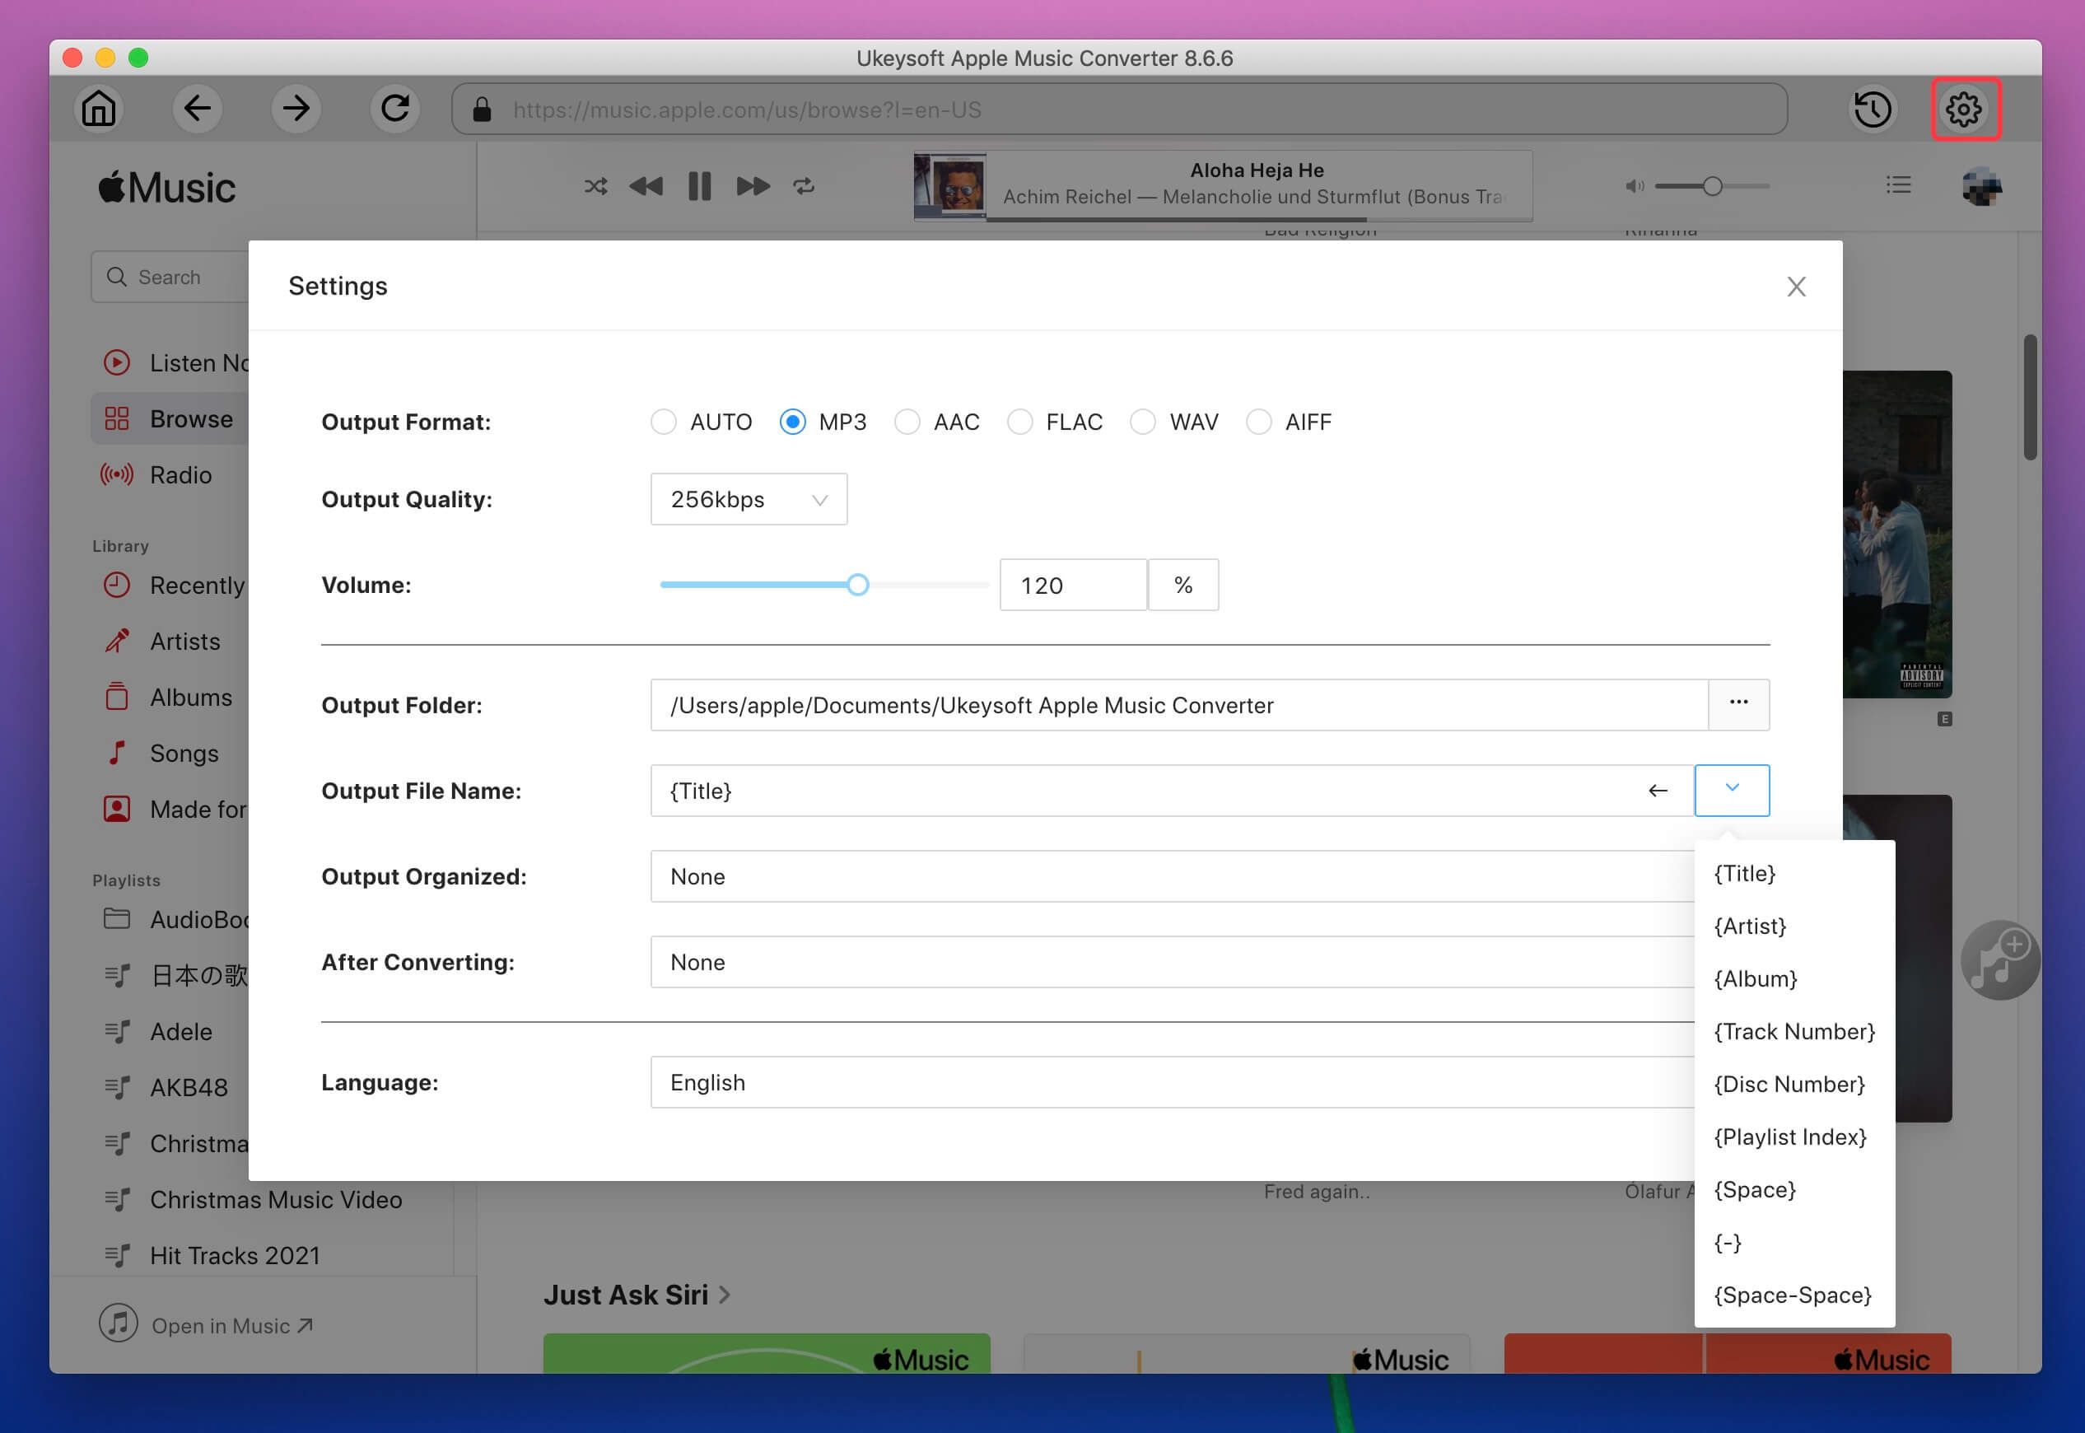Viewport: 2085px width, 1433px height.
Task: Click the skip forward icon
Action: tap(751, 185)
